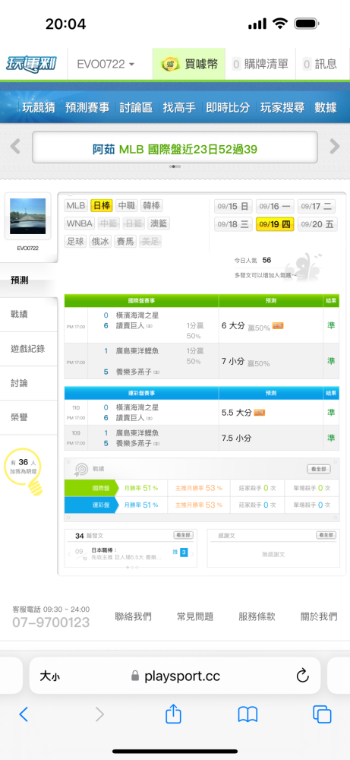Viewport: 350px width, 760px height.
Task: Open Safari bookmarks book icon
Action: (x=248, y=714)
